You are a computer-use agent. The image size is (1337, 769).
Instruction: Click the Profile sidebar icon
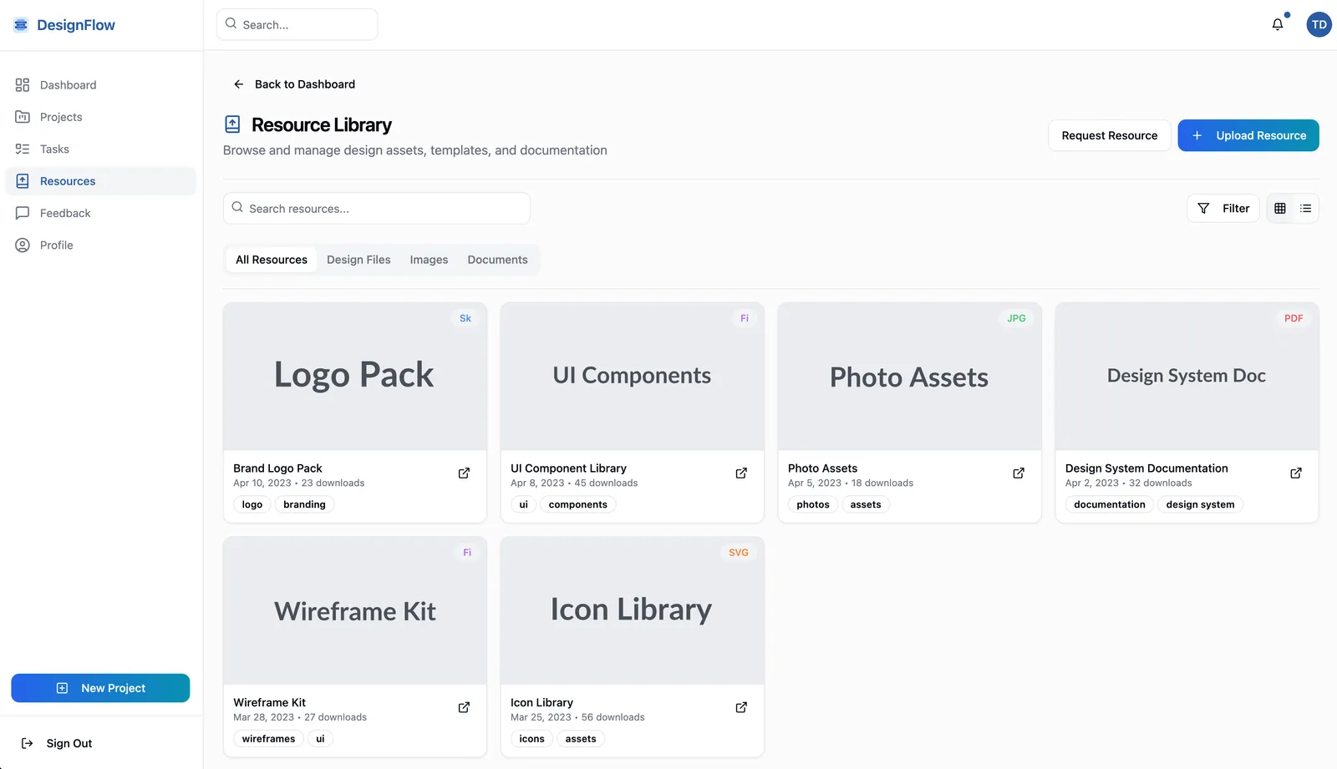[23, 245]
